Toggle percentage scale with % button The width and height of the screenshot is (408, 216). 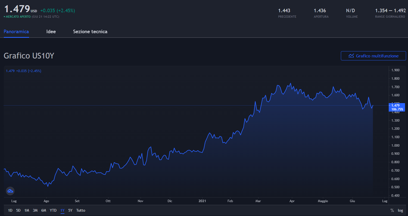tap(392, 210)
